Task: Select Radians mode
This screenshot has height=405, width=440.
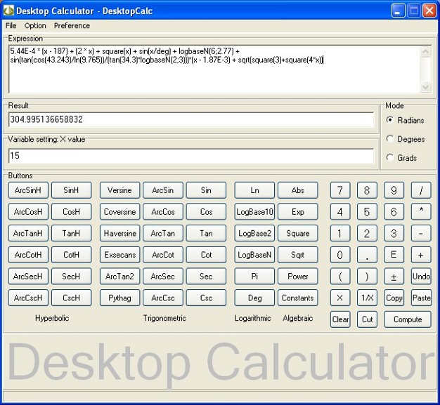Action: 390,120
